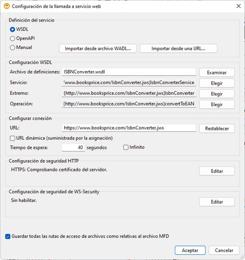Viewport: 245px width, 260px height.
Task: Uncheck Guardar todas las rutas como relativas
Action: pyautogui.click(x=8, y=236)
